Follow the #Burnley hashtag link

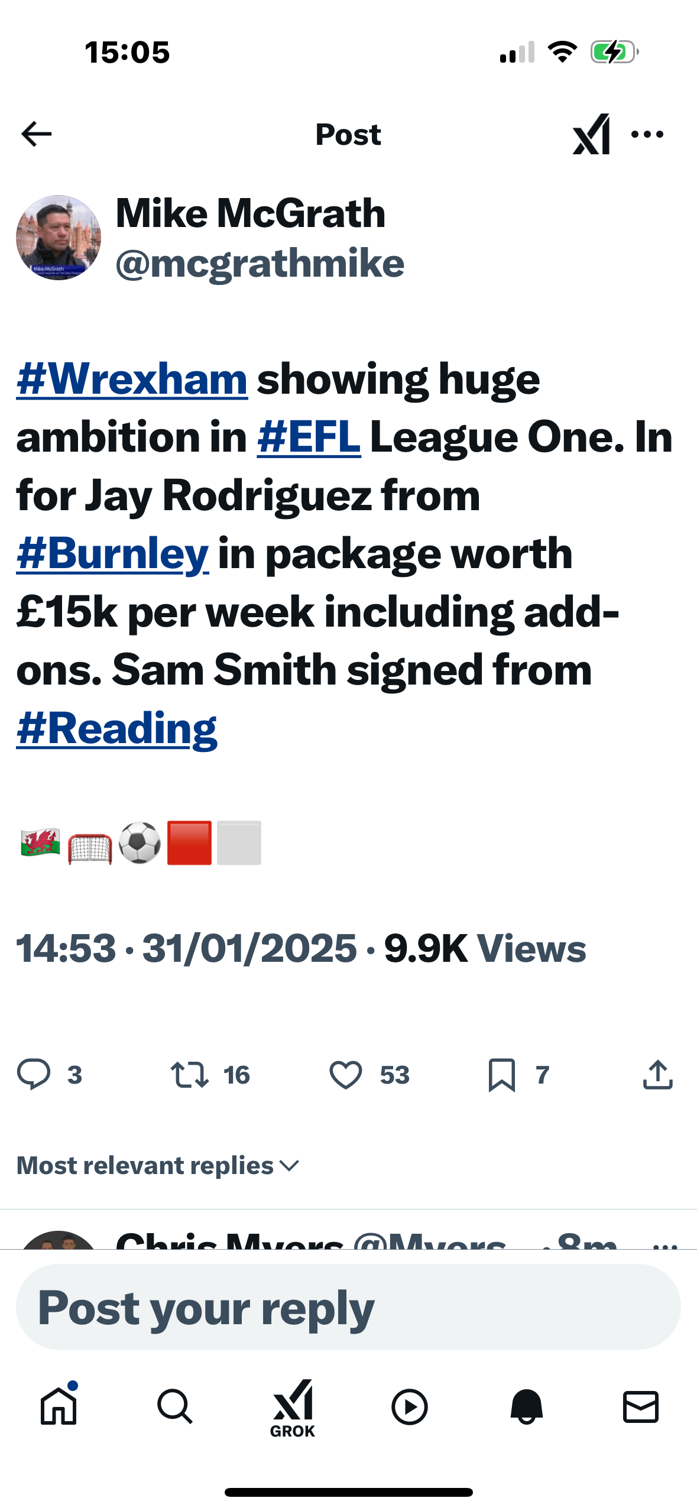[x=112, y=553]
